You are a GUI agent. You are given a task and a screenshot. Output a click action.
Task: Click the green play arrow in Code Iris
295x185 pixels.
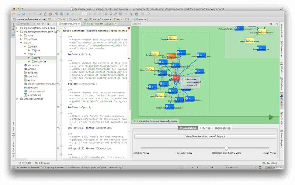point(271,117)
